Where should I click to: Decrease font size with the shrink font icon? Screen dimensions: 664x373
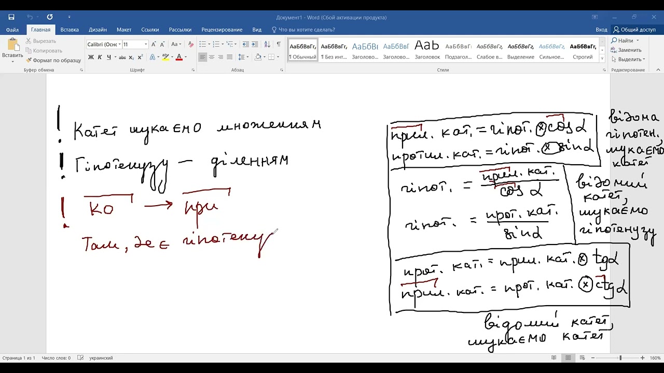click(162, 45)
